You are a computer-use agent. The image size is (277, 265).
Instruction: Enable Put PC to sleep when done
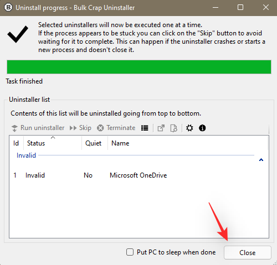click(130, 252)
